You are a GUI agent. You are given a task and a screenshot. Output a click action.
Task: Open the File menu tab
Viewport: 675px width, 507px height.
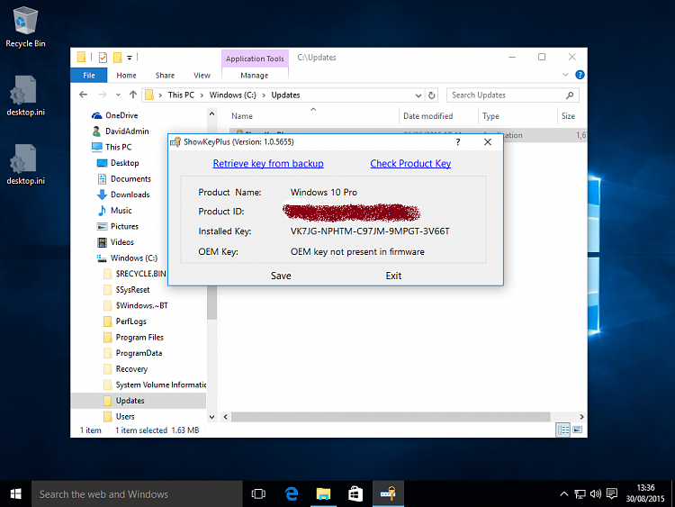tap(89, 76)
